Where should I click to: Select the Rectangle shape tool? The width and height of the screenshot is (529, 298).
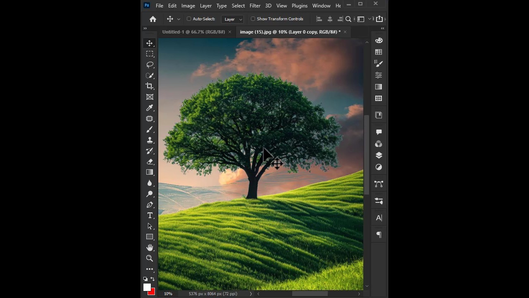tap(150, 237)
